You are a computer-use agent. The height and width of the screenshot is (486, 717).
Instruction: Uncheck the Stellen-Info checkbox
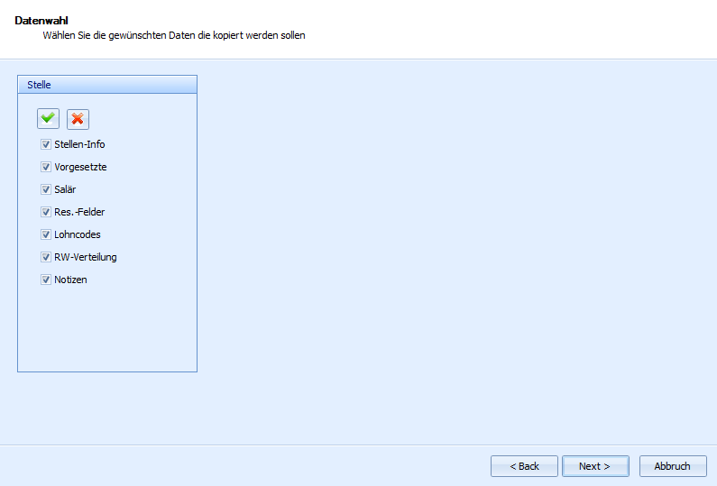coord(45,144)
